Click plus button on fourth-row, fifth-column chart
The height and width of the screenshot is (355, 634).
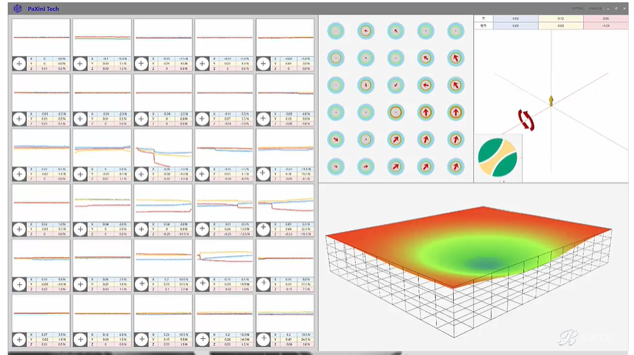pyautogui.click(x=263, y=229)
